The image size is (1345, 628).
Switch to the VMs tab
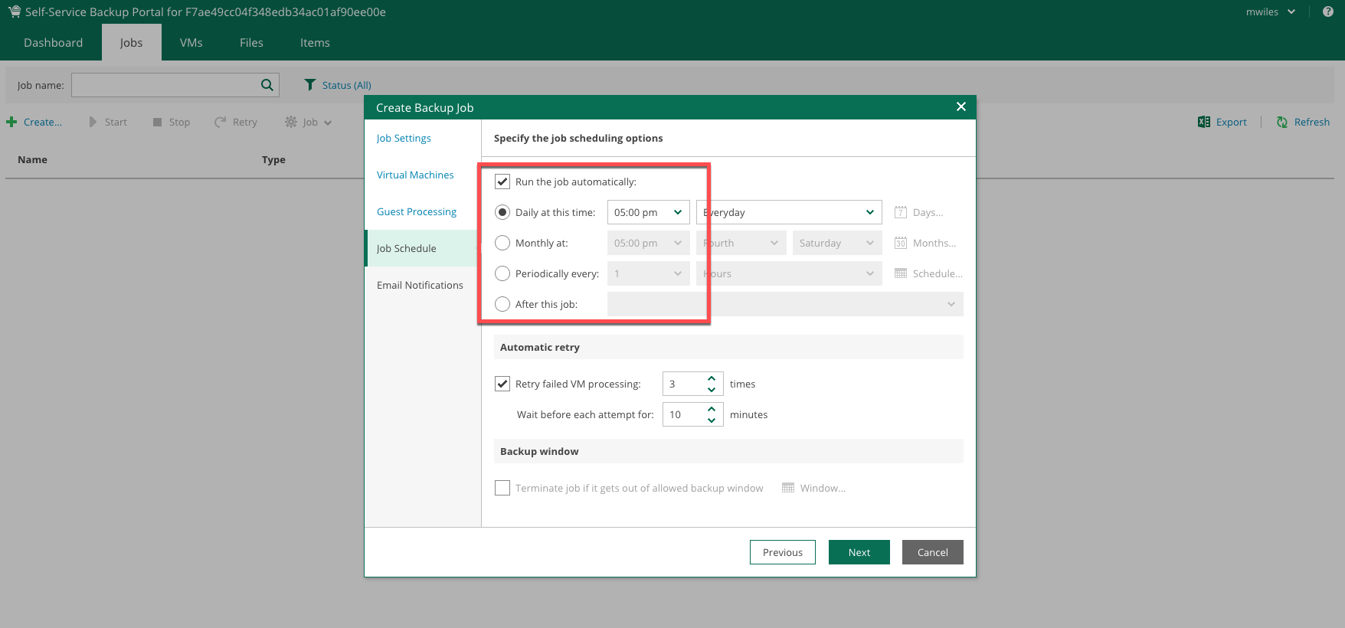tap(191, 43)
